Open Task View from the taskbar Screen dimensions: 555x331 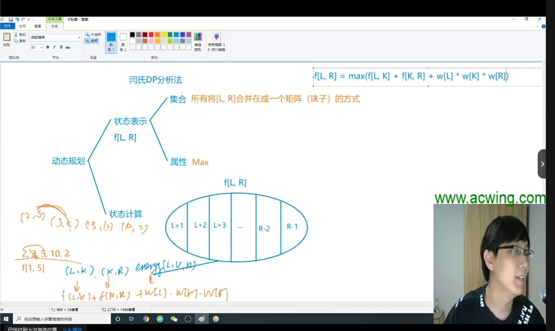click(132, 319)
